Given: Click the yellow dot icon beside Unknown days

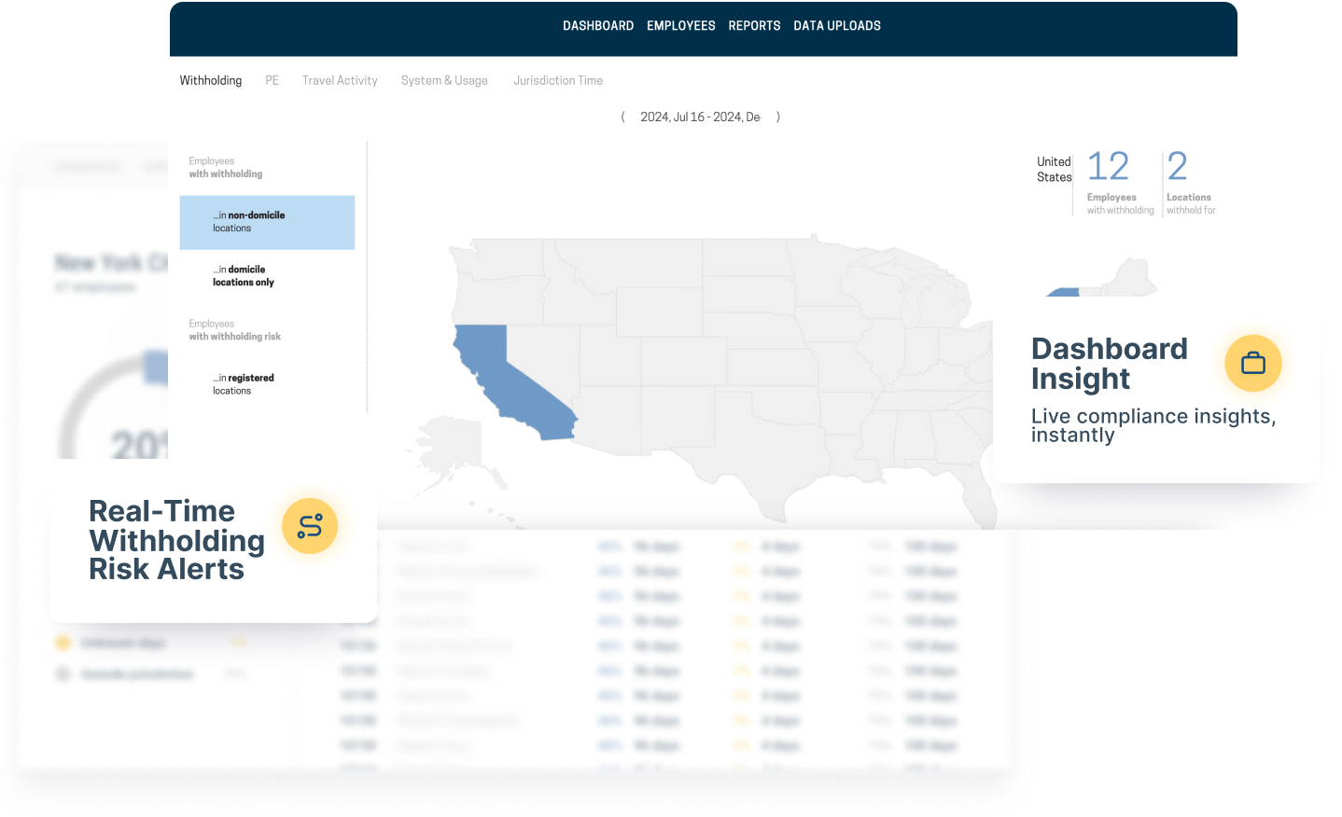Looking at the screenshot, I should pyautogui.click(x=61, y=642).
